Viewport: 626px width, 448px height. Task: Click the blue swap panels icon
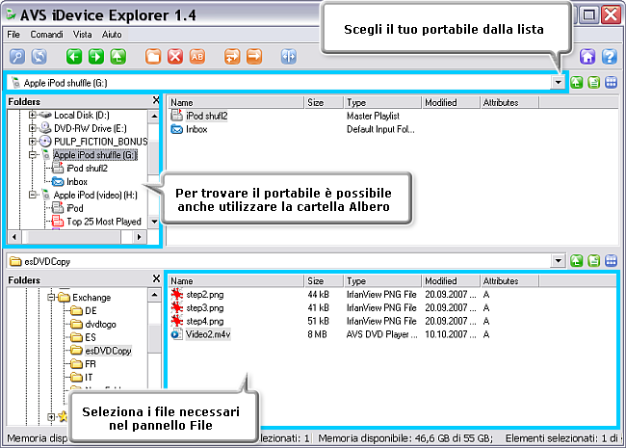tap(289, 57)
